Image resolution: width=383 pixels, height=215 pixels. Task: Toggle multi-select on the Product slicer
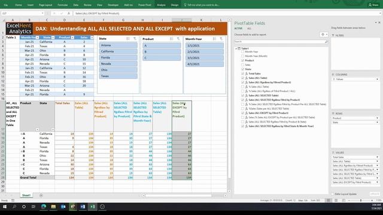(x=172, y=39)
